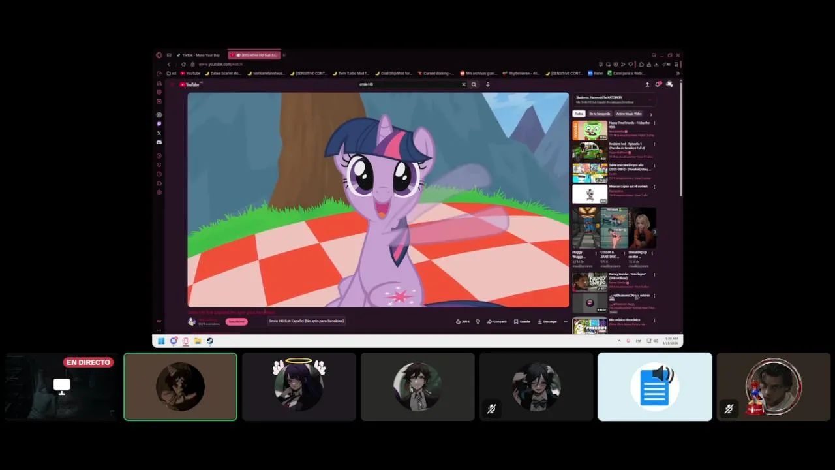Reload the page with refresh icon

(x=183, y=64)
